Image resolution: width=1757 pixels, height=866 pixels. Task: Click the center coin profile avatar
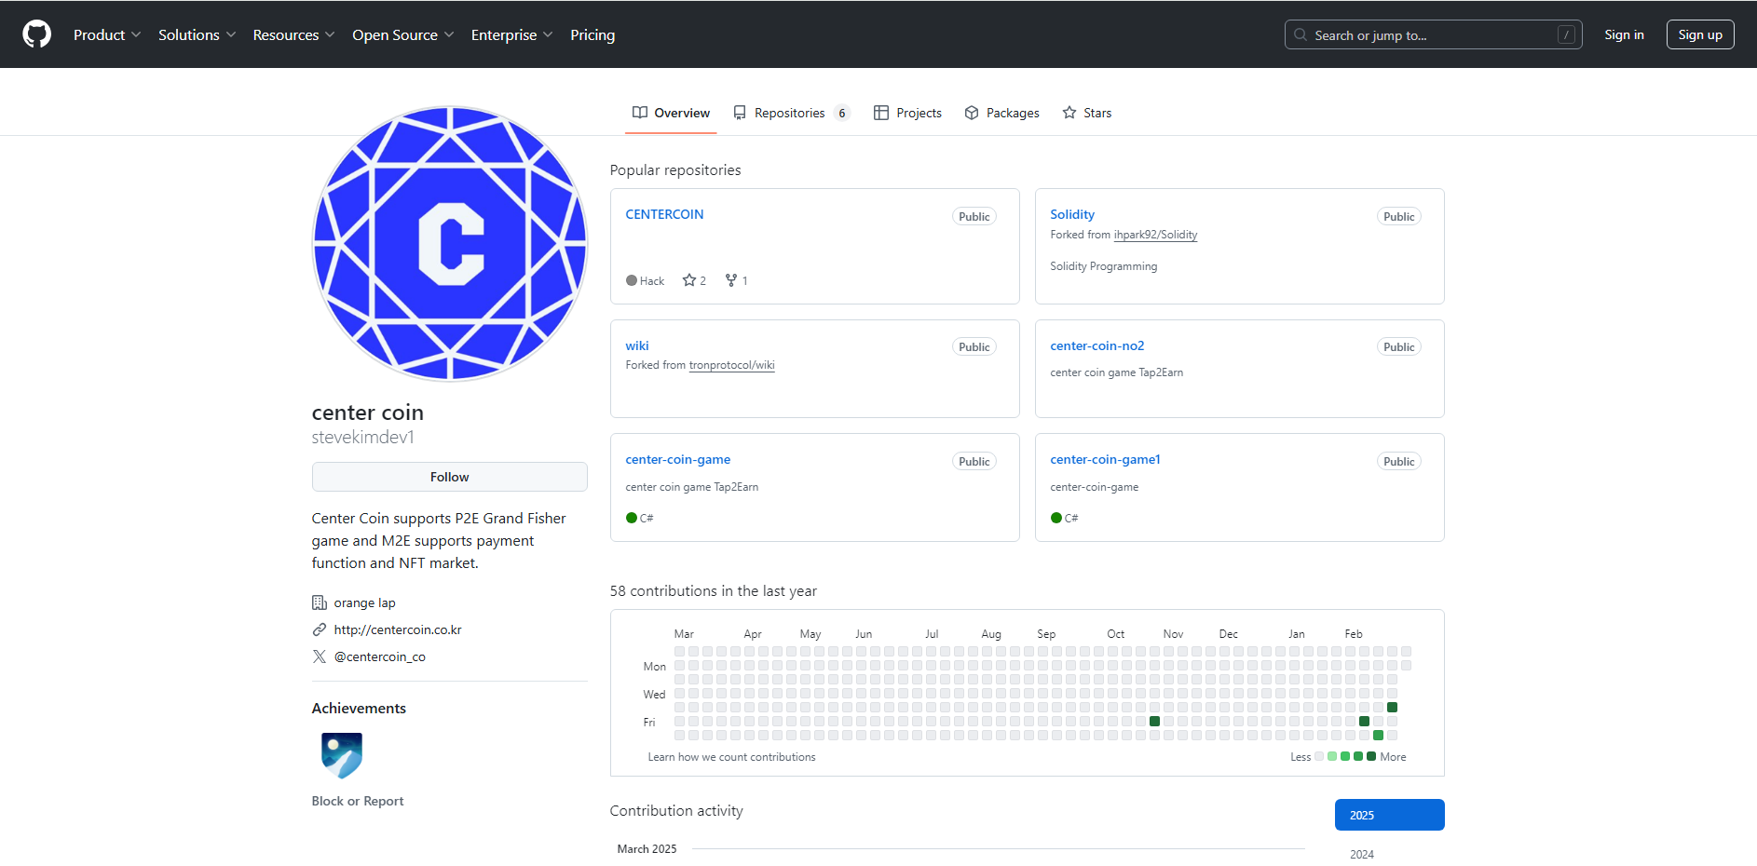(450, 244)
